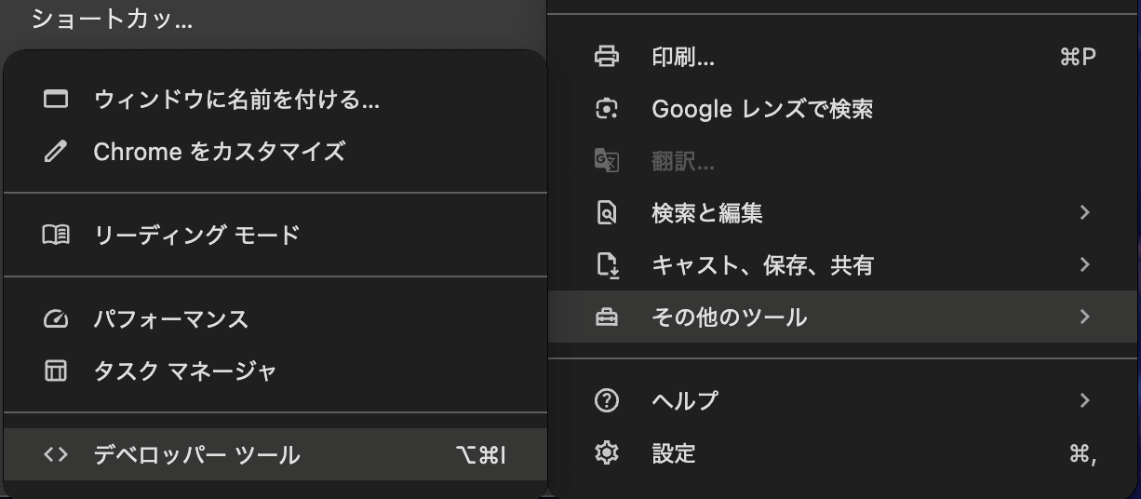Screen dimensions: 1141x499
Task: Click the printer icon next to 印刷
Action: point(607,57)
